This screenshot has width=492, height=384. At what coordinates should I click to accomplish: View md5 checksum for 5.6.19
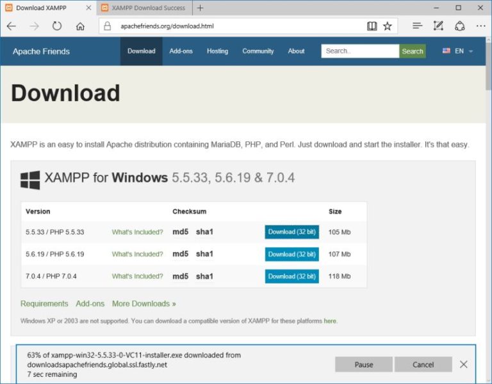tap(181, 254)
